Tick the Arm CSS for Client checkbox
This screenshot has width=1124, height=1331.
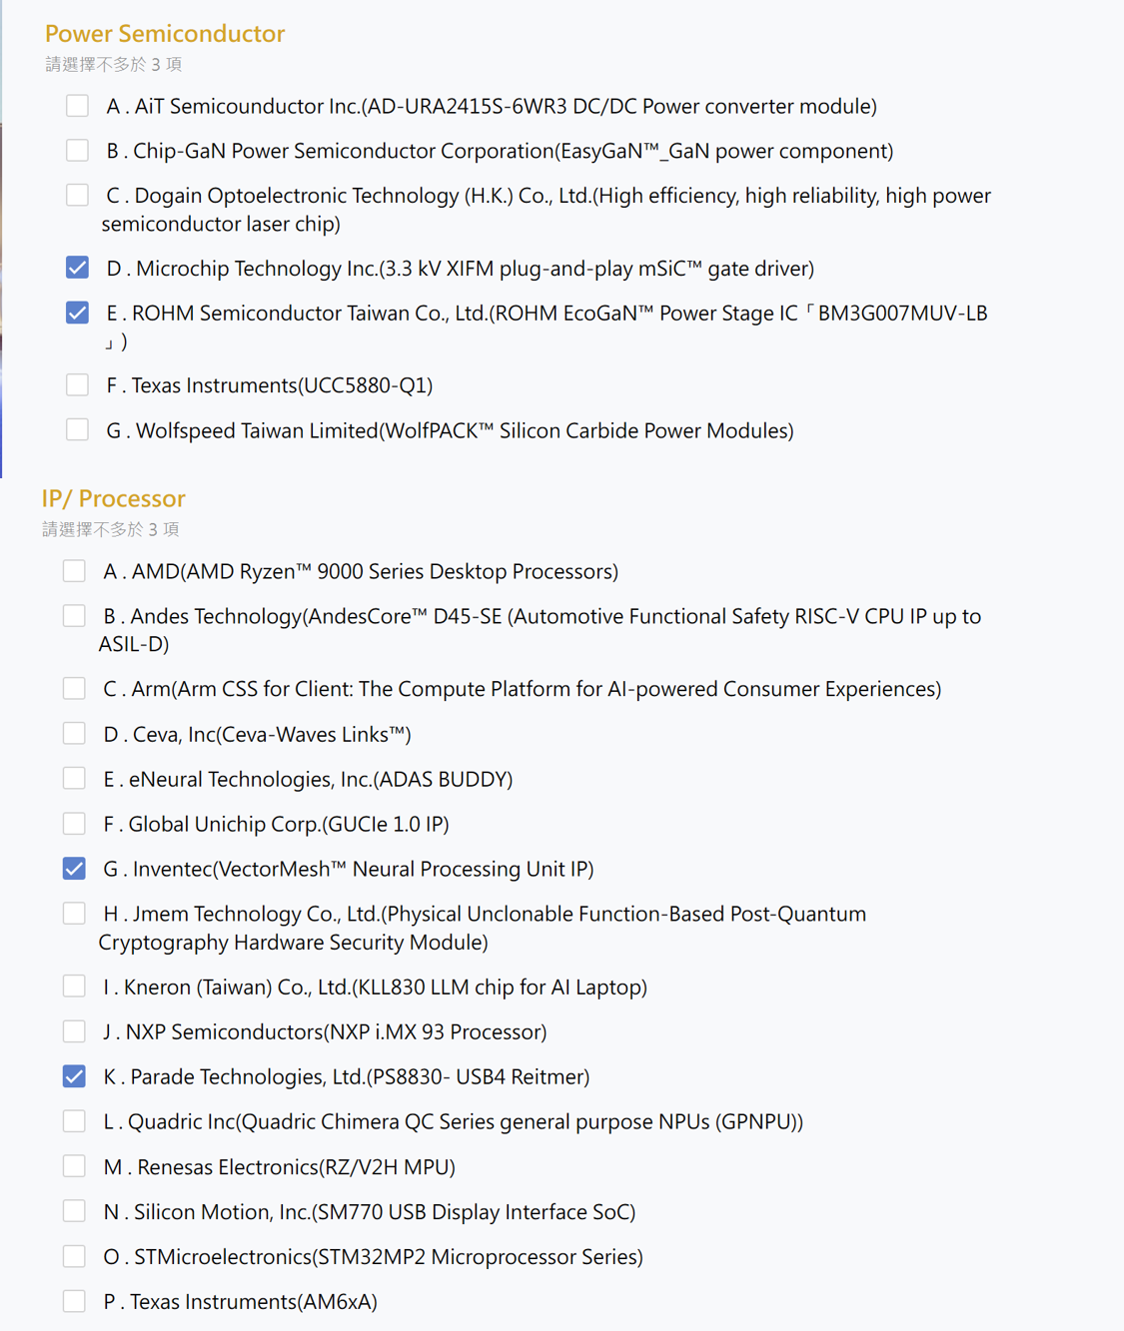pyautogui.click(x=74, y=688)
